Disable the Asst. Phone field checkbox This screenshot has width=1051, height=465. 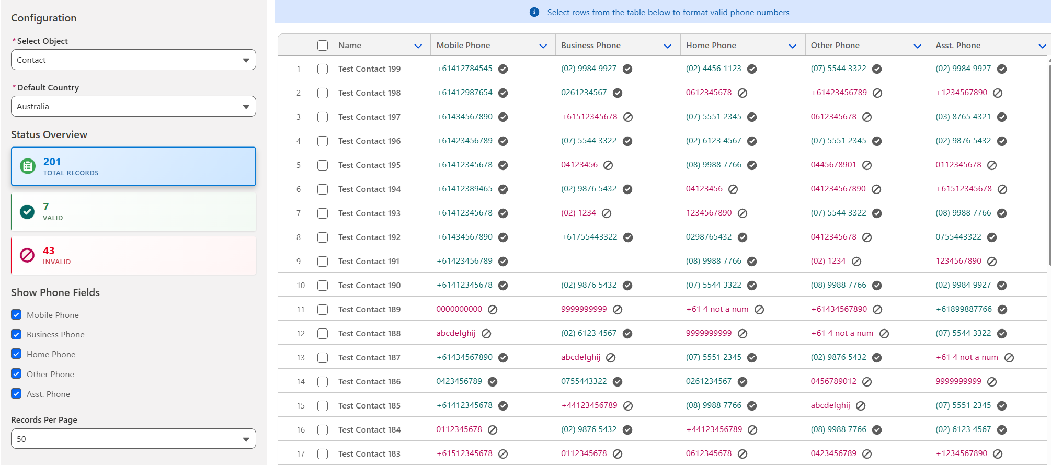tap(16, 393)
